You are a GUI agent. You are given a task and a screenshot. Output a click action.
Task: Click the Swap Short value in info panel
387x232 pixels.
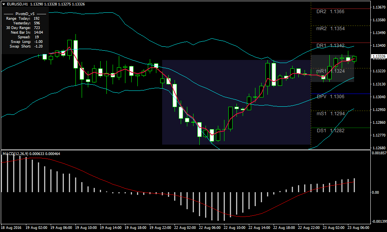point(38,46)
